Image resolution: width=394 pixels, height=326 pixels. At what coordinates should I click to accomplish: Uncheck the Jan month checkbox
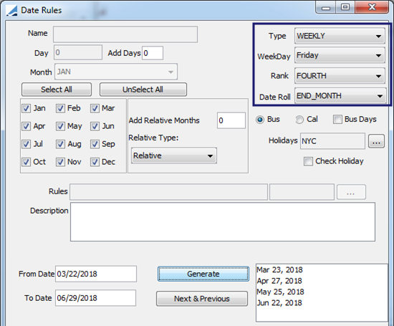click(x=26, y=108)
